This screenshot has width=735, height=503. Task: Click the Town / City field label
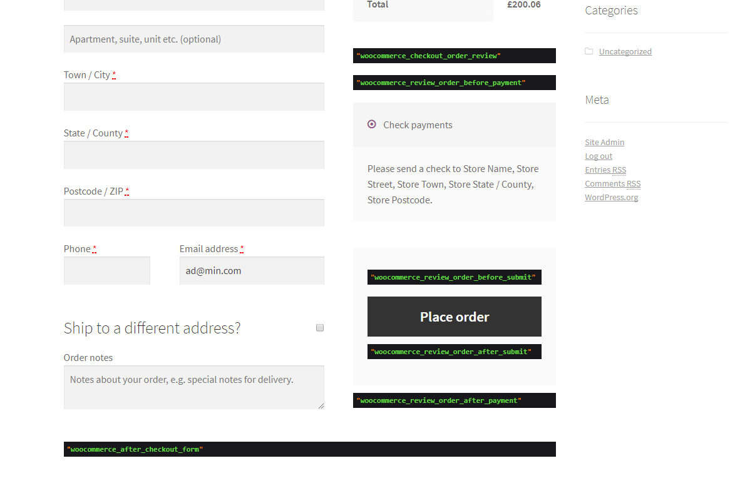pyautogui.click(x=87, y=75)
